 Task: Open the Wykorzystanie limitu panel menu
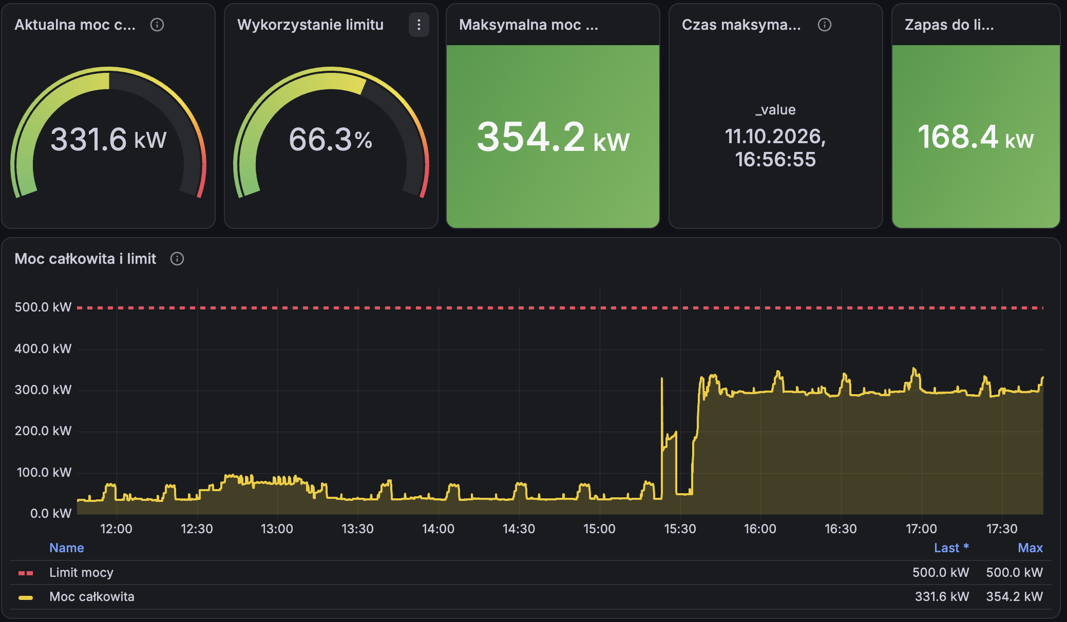tap(419, 25)
